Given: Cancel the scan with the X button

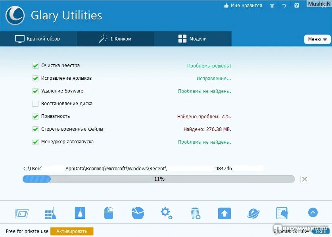Looking at the screenshot, I should tap(305, 179).
